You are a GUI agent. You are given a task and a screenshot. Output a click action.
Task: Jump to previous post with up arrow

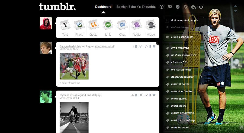(235, 6)
